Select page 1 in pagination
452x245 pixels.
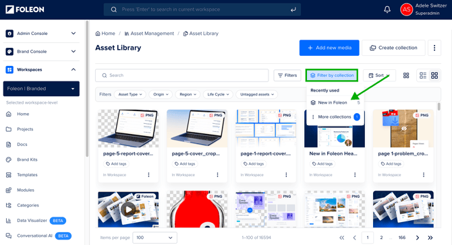[x=368, y=238]
